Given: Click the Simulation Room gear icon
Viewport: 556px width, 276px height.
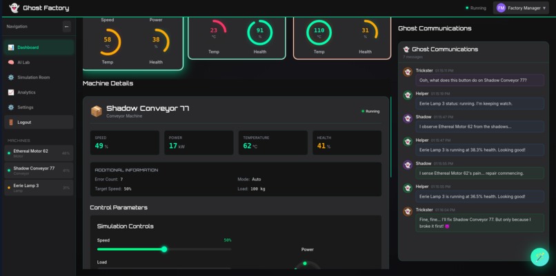Looking at the screenshot, I should (11, 77).
